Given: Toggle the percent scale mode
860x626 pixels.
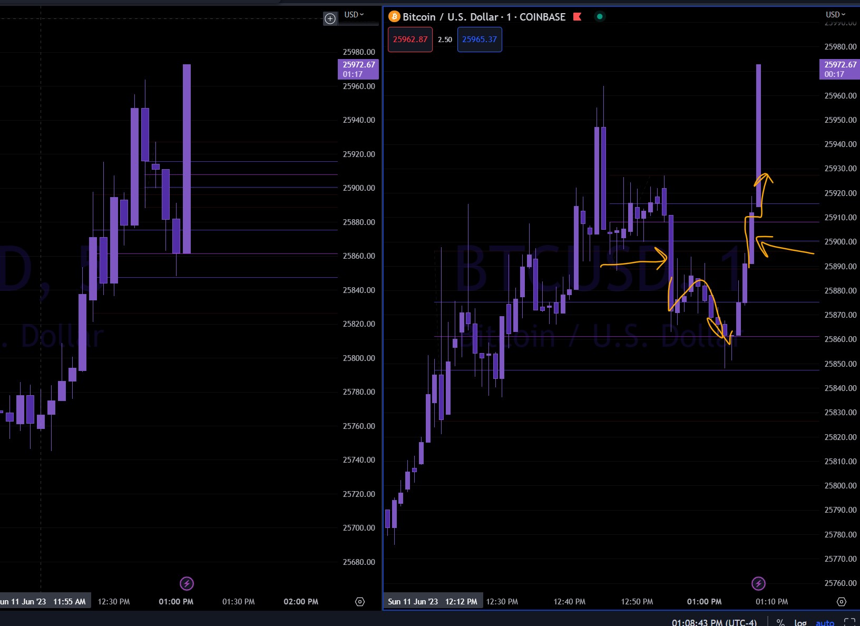Looking at the screenshot, I should click(780, 622).
